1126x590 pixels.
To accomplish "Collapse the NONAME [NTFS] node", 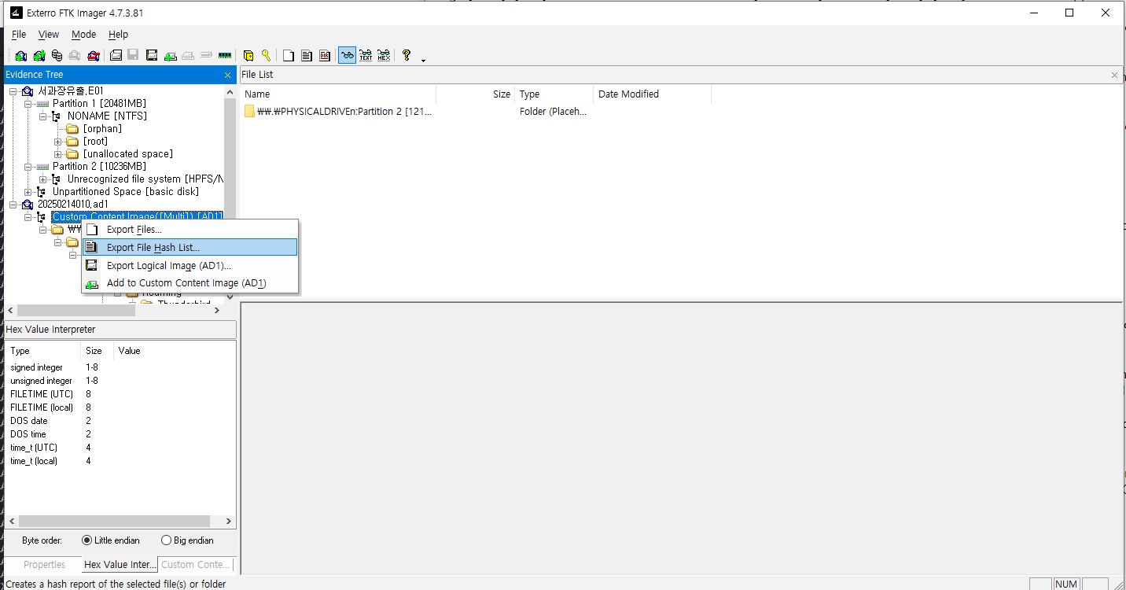I will tap(43, 116).
